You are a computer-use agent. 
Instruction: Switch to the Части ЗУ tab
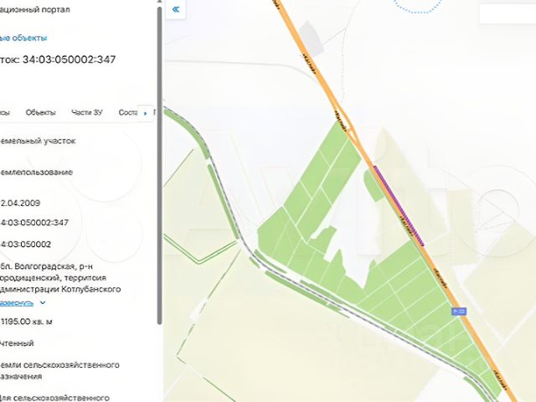[x=87, y=112]
